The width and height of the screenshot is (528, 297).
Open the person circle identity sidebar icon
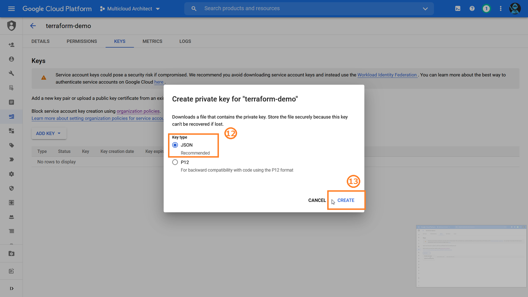12,59
